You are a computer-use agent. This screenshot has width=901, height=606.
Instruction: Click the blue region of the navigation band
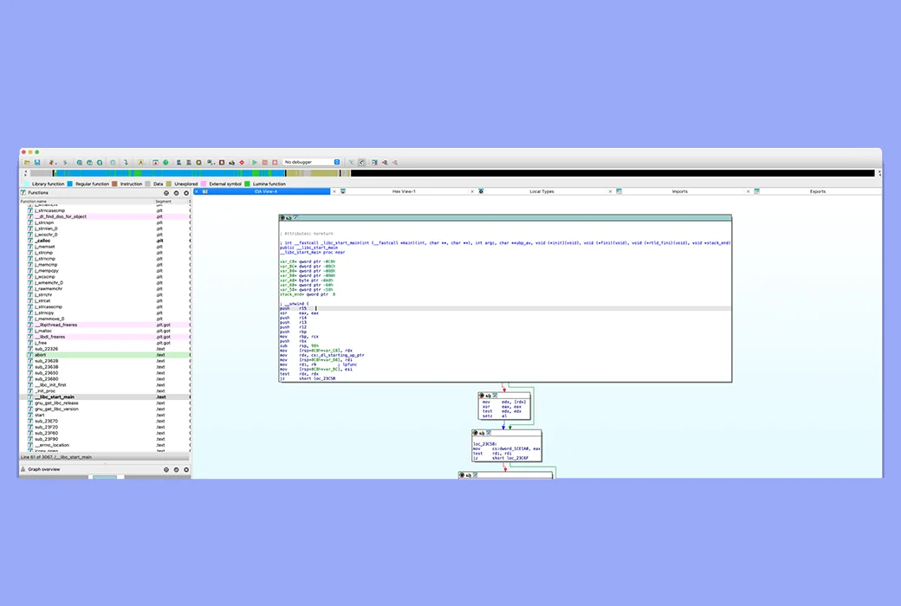pos(172,173)
